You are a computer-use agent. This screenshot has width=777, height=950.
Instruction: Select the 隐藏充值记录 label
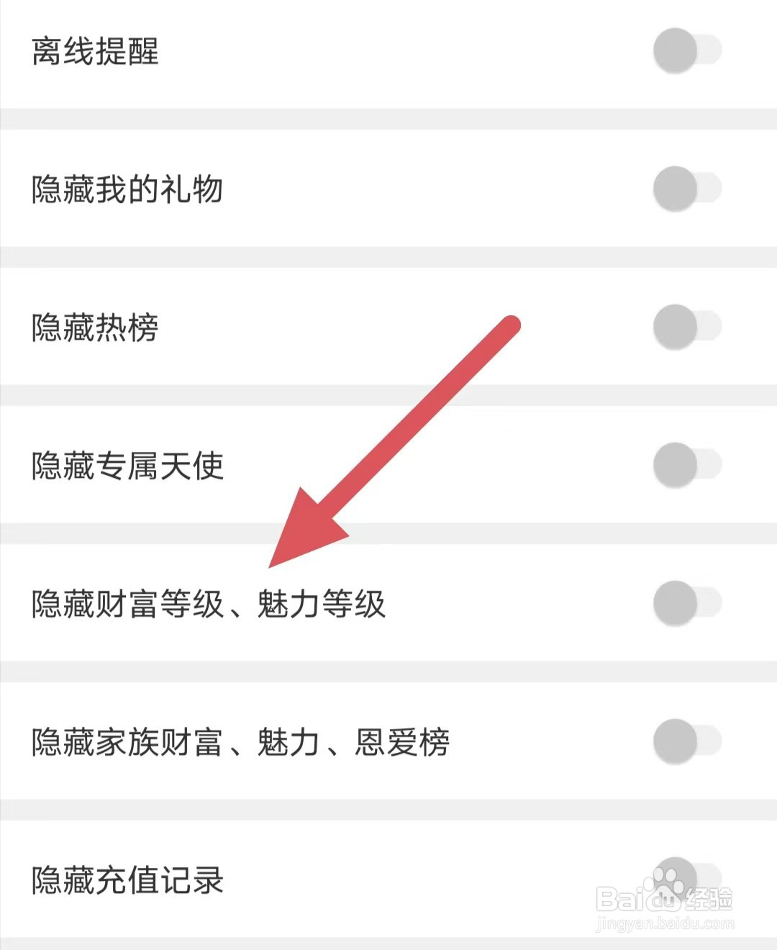(x=127, y=880)
